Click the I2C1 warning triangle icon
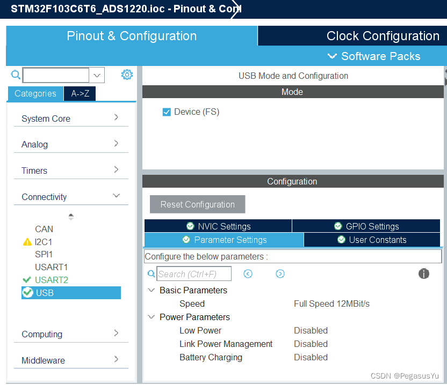The height and width of the screenshot is (385, 447). pyautogui.click(x=27, y=242)
